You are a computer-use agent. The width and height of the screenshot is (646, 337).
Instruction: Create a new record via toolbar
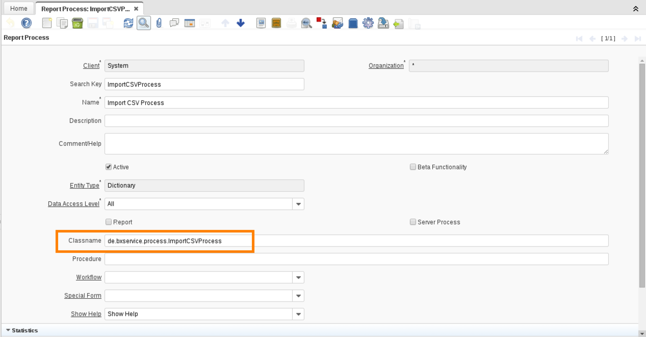(x=47, y=23)
